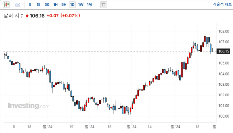This screenshot has height=133, width=233.
Task: Select the 30 minute interval
Action: [x=47, y=4]
